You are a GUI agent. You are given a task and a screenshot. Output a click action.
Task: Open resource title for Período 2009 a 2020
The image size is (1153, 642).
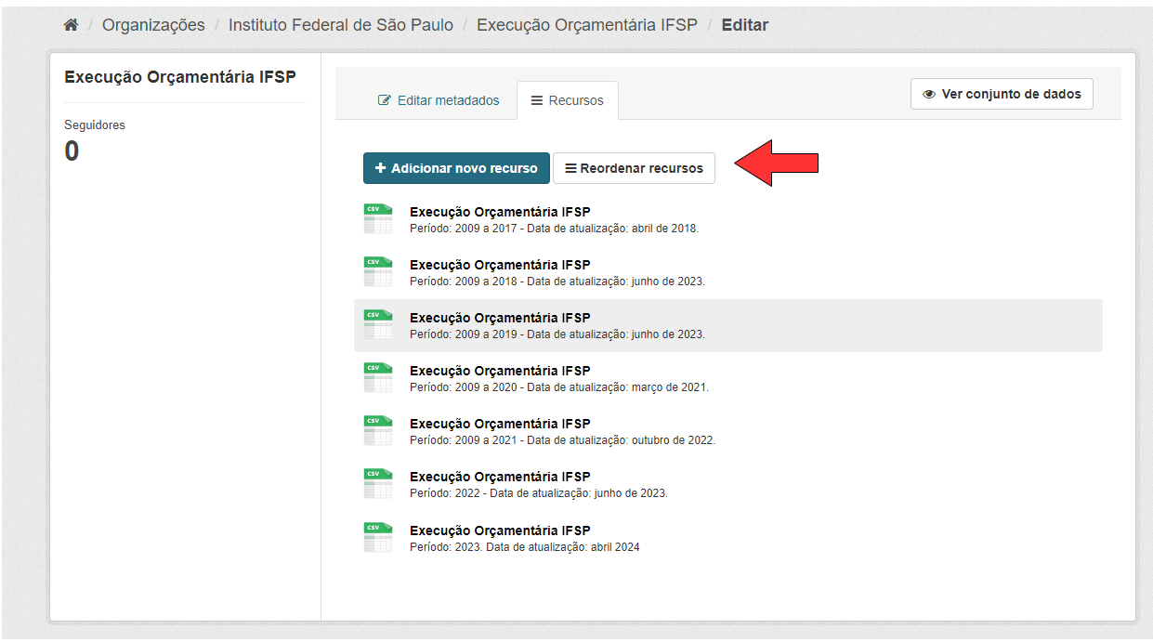click(x=500, y=371)
